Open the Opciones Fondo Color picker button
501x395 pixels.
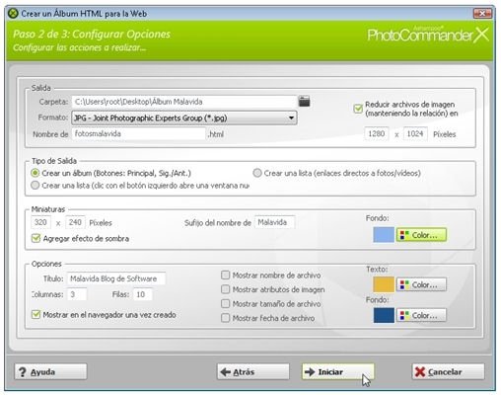click(x=421, y=315)
